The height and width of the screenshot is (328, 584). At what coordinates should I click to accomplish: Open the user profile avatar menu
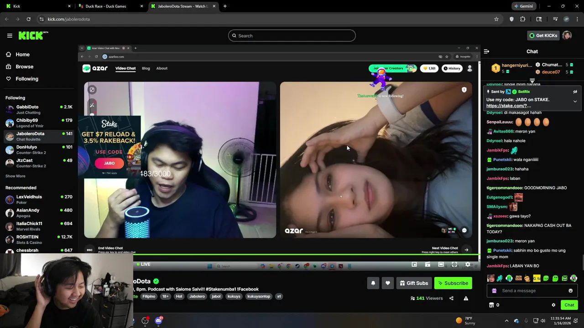[567, 36]
